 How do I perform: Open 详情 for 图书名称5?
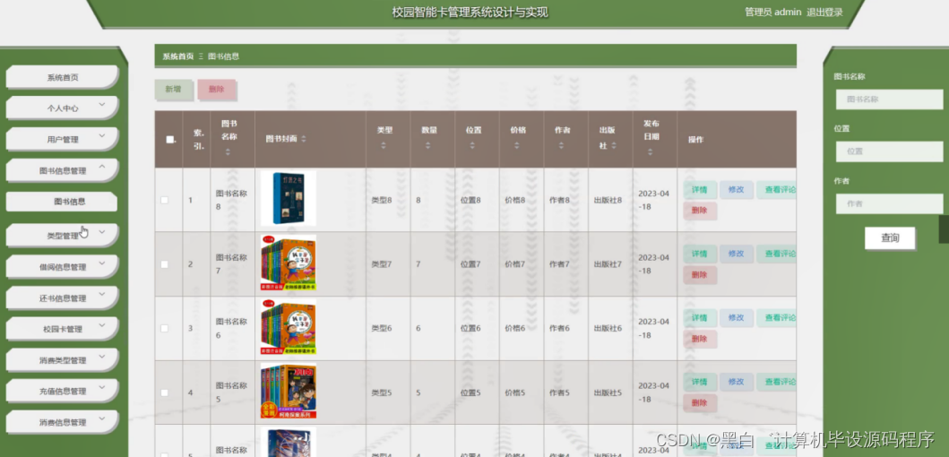click(x=700, y=382)
